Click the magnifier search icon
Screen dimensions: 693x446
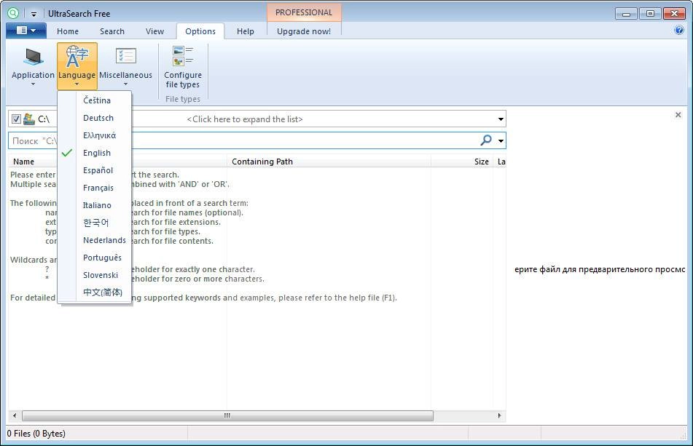(486, 140)
